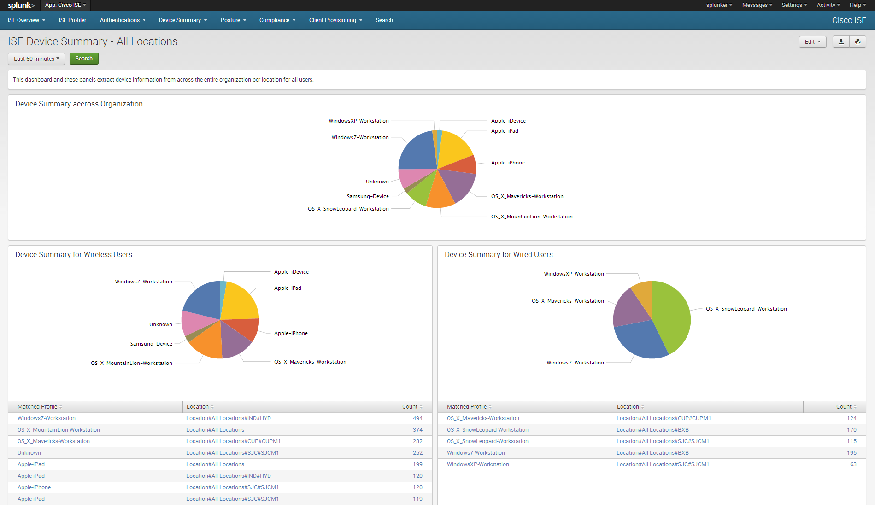The width and height of the screenshot is (875, 505).
Task: Click count value 195 in wired table
Action: tap(852, 453)
